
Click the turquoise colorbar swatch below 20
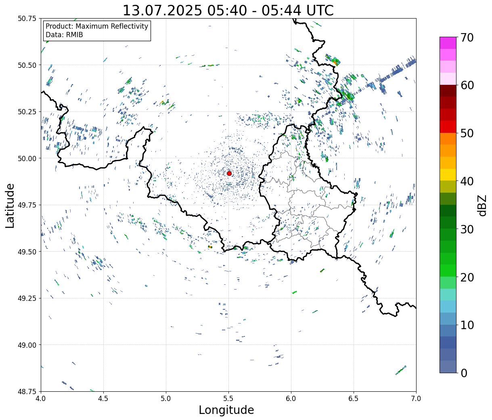click(448, 294)
